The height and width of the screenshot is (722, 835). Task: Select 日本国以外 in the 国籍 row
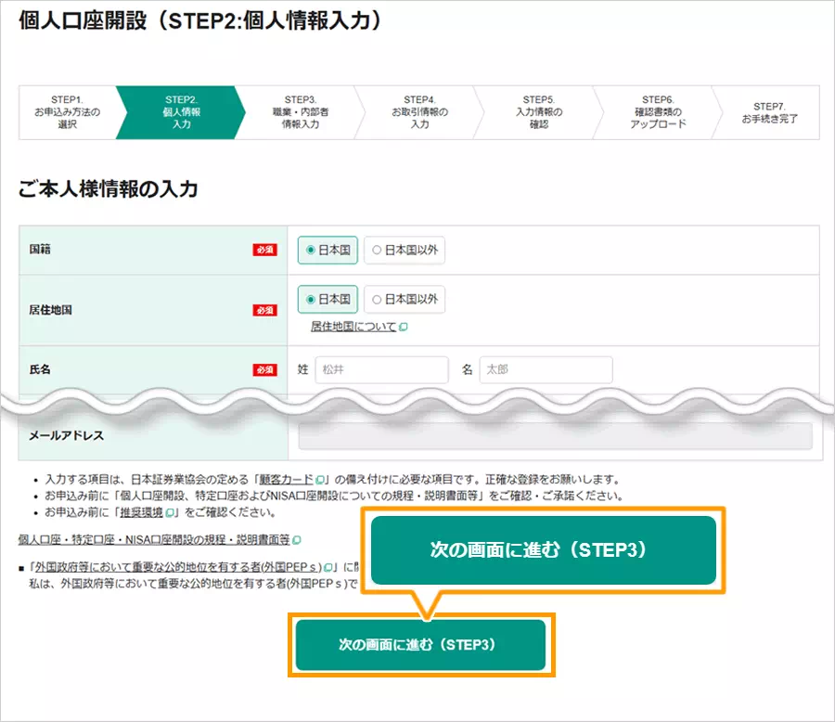[x=404, y=250]
